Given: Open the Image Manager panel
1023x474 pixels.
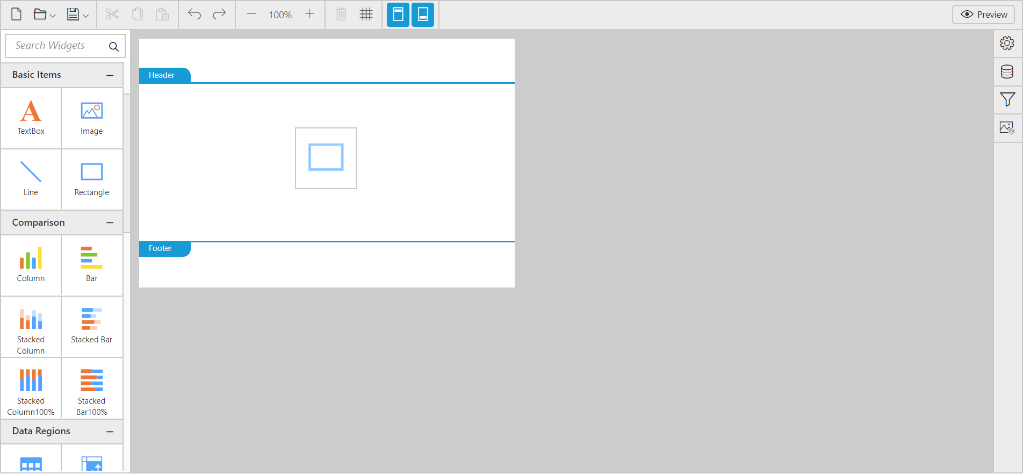Looking at the screenshot, I should click(x=1007, y=128).
